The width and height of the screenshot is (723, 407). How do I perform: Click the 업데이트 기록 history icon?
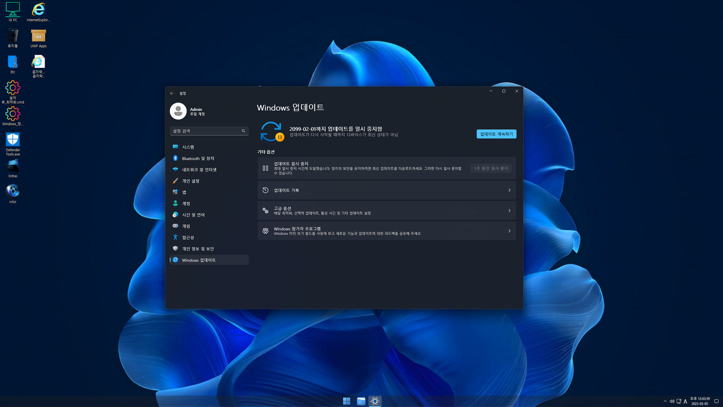coord(265,190)
